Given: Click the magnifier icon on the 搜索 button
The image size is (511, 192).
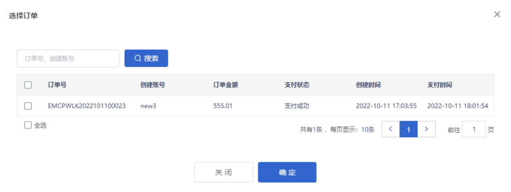Looking at the screenshot, I should point(138,58).
